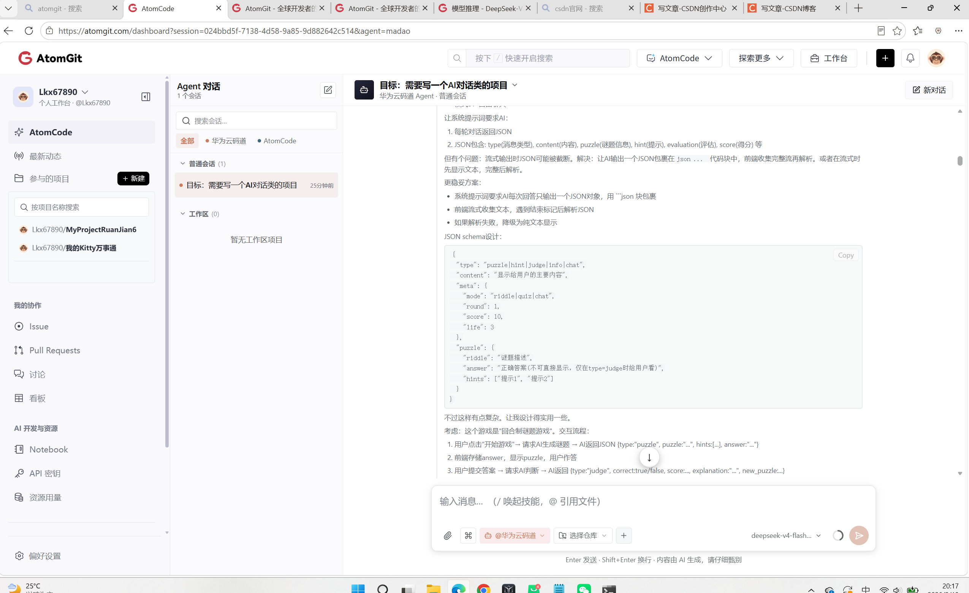The width and height of the screenshot is (969, 593).
Task: Open the user avatar menu
Action: [x=936, y=58]
